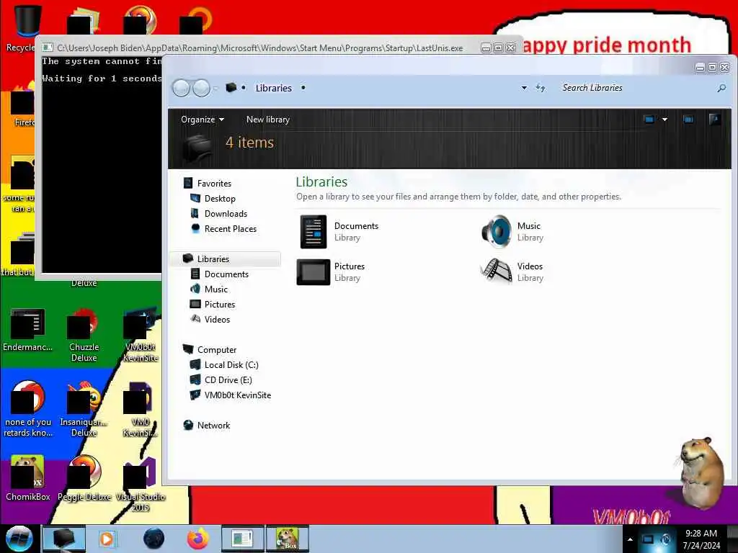Click the Forward navigation button in Libraries window
Screen dimensions: 738x553
coord(202,88)
